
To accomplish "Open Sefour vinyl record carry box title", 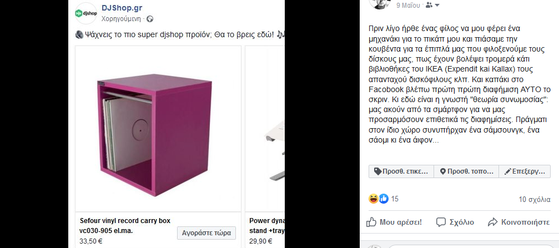I will (x=125, y=226).
